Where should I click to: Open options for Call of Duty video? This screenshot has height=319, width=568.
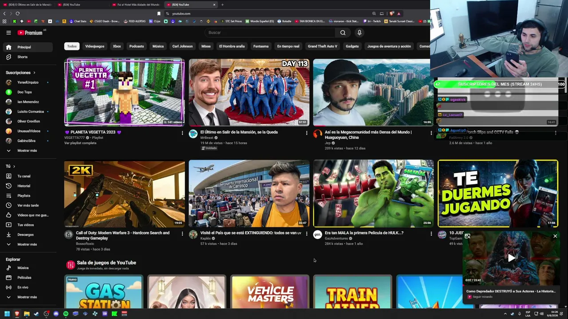coord(182,233)
